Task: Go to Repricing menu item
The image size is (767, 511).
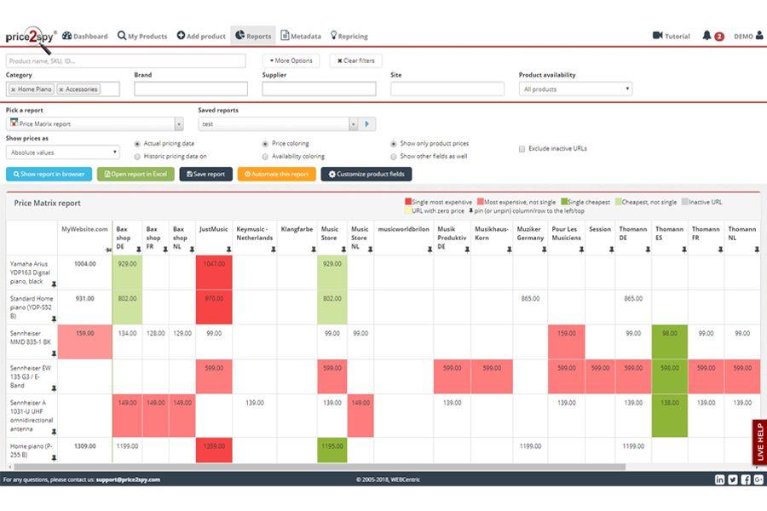Action: click(x=349, y=36)
